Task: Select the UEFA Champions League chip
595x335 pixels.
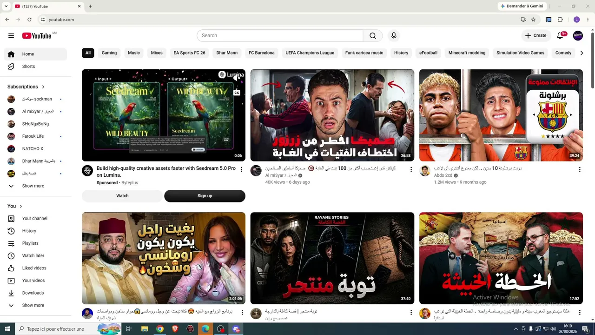Action: click(310, 53)
